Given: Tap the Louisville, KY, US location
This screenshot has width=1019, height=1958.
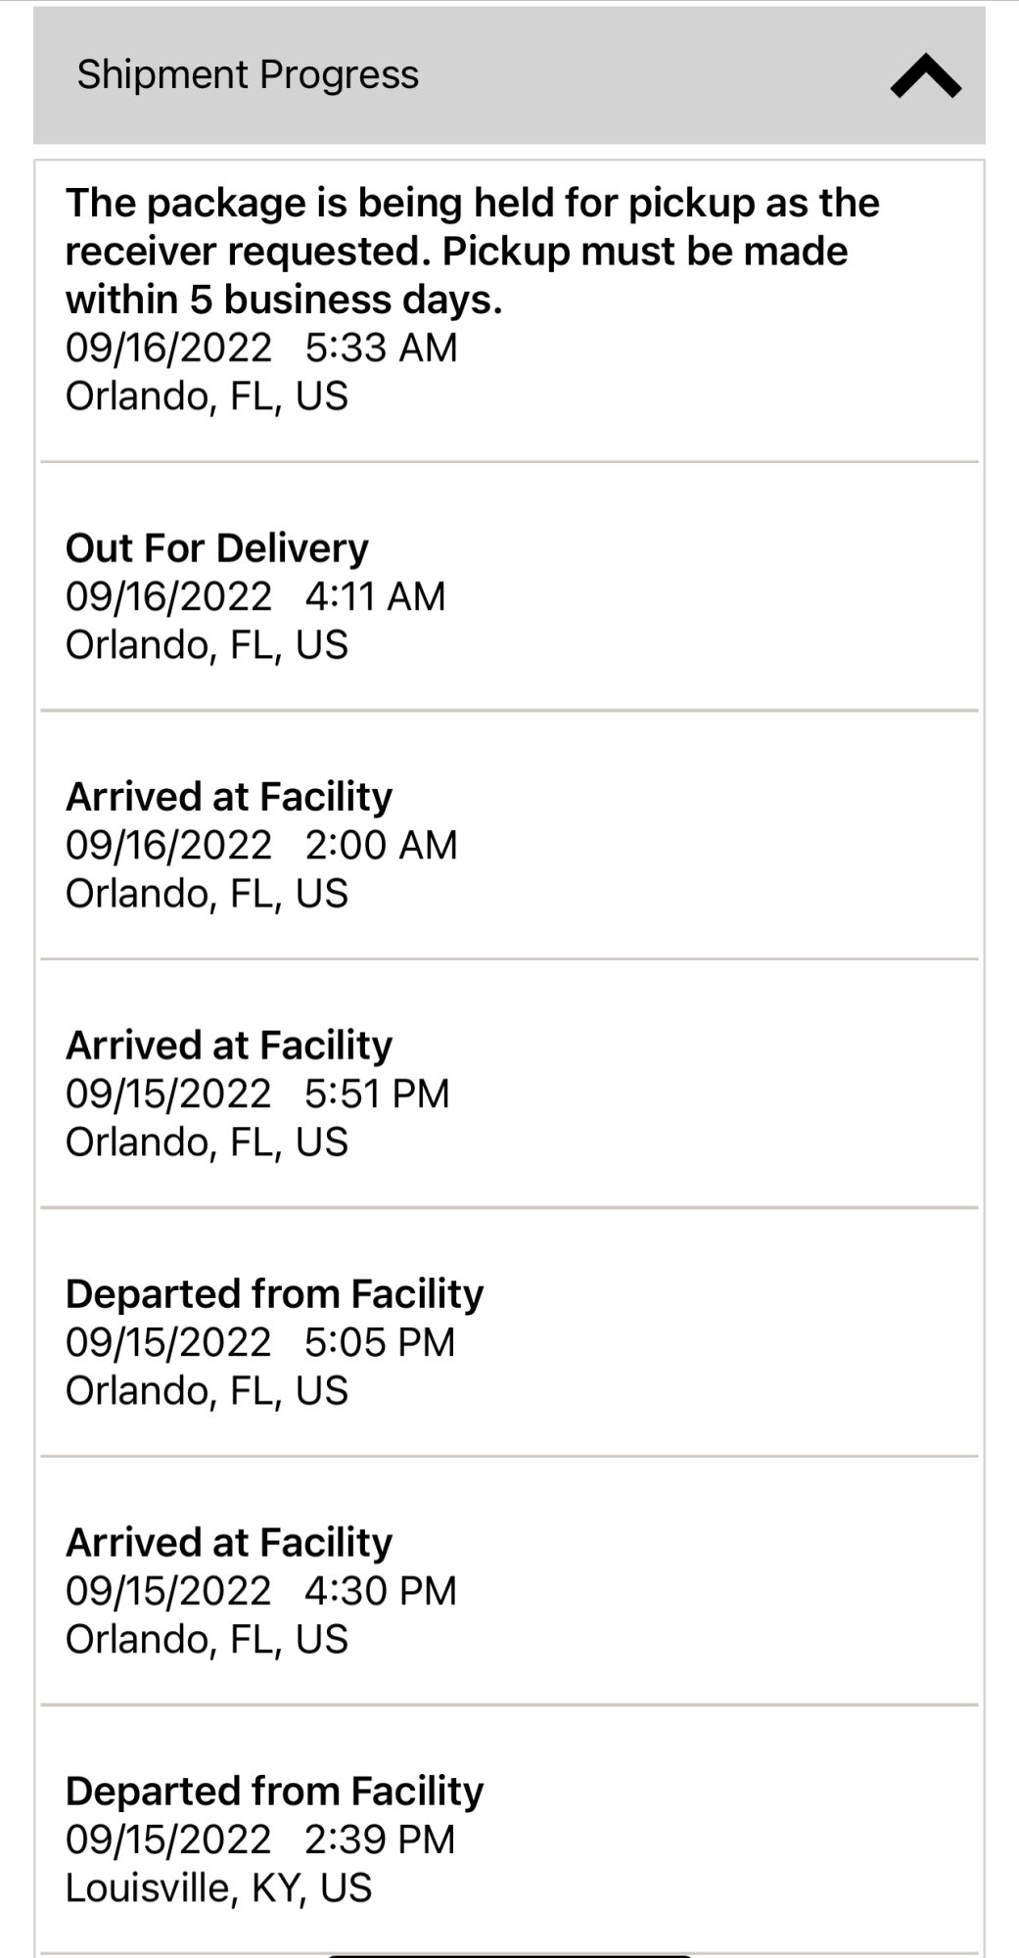Looking at the screenshot, I should pyautogui.click(x=219, y=1888).
